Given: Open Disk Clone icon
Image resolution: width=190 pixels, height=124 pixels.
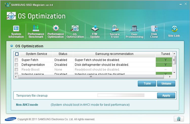Looking at the screenshot, I should (154, 29).
